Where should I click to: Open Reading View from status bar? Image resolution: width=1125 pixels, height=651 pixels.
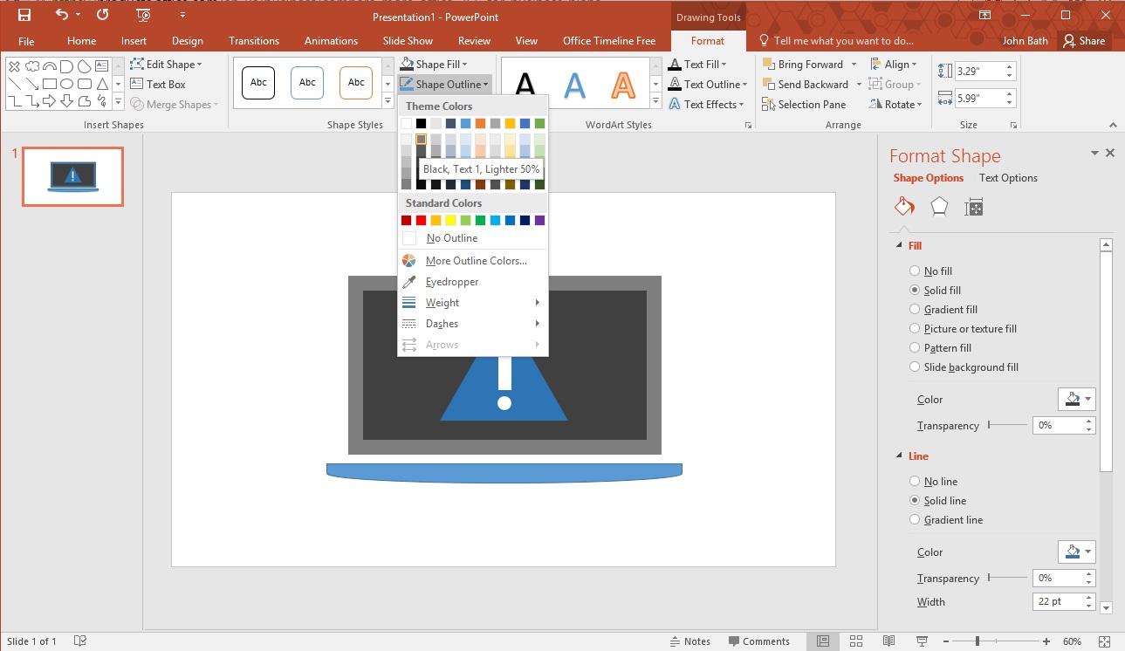point(889,641)
